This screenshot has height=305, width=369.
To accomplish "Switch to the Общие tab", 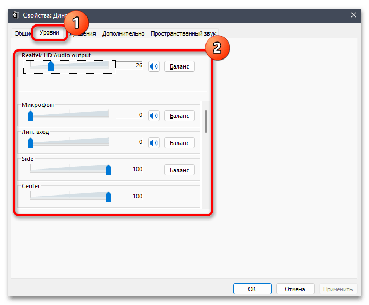I will [x=23, y=33].
